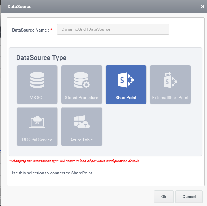Select the RESTful Service cloud laptop icon
207x206 pixels.
37,122
